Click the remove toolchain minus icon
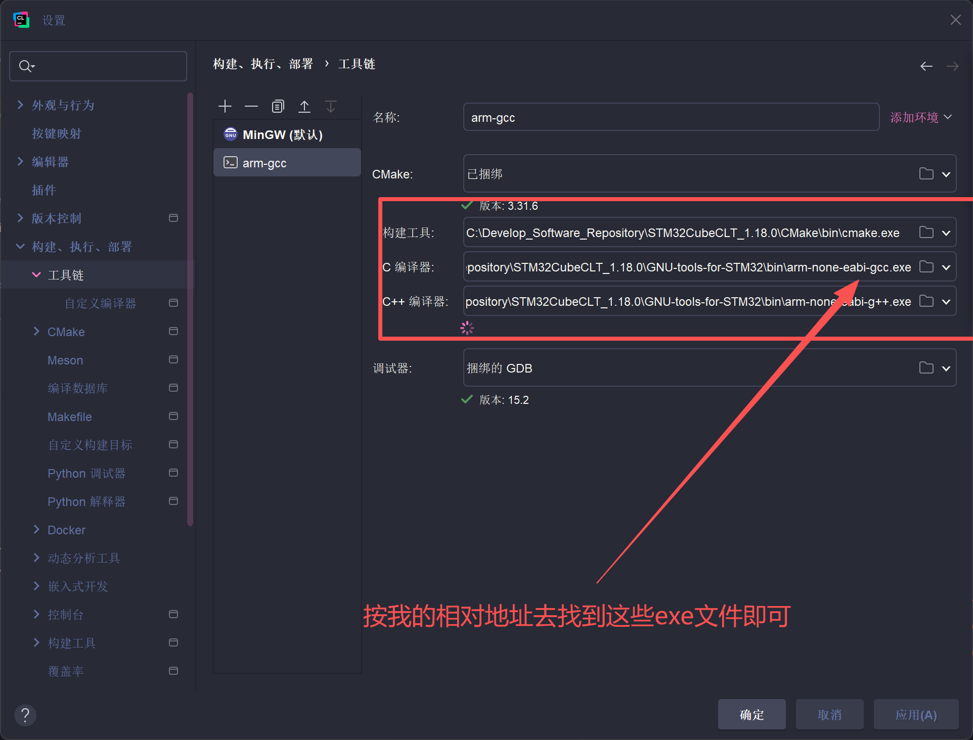This screenshot has width=973, height=740. [x=251, y=106]
